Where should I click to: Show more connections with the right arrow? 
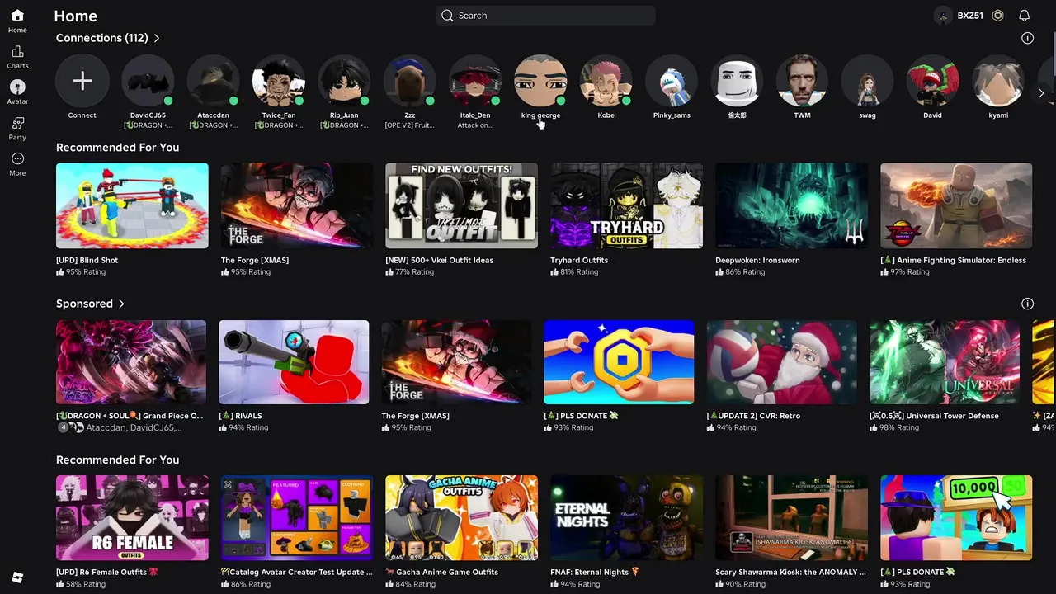(1041, 93)
